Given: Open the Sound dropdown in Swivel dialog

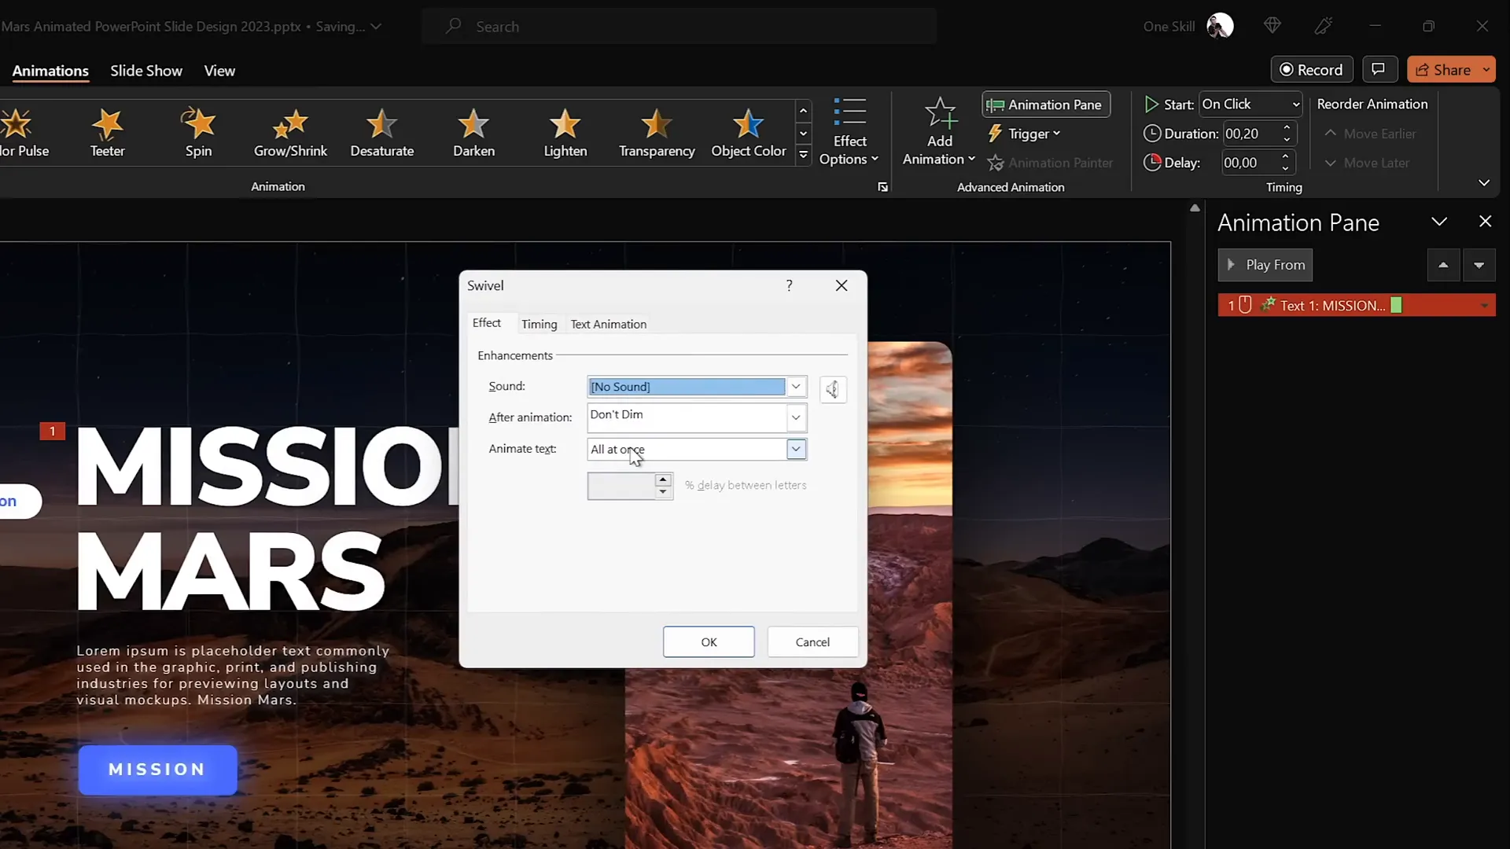Looking at the screenshot, I should point(796,386).
